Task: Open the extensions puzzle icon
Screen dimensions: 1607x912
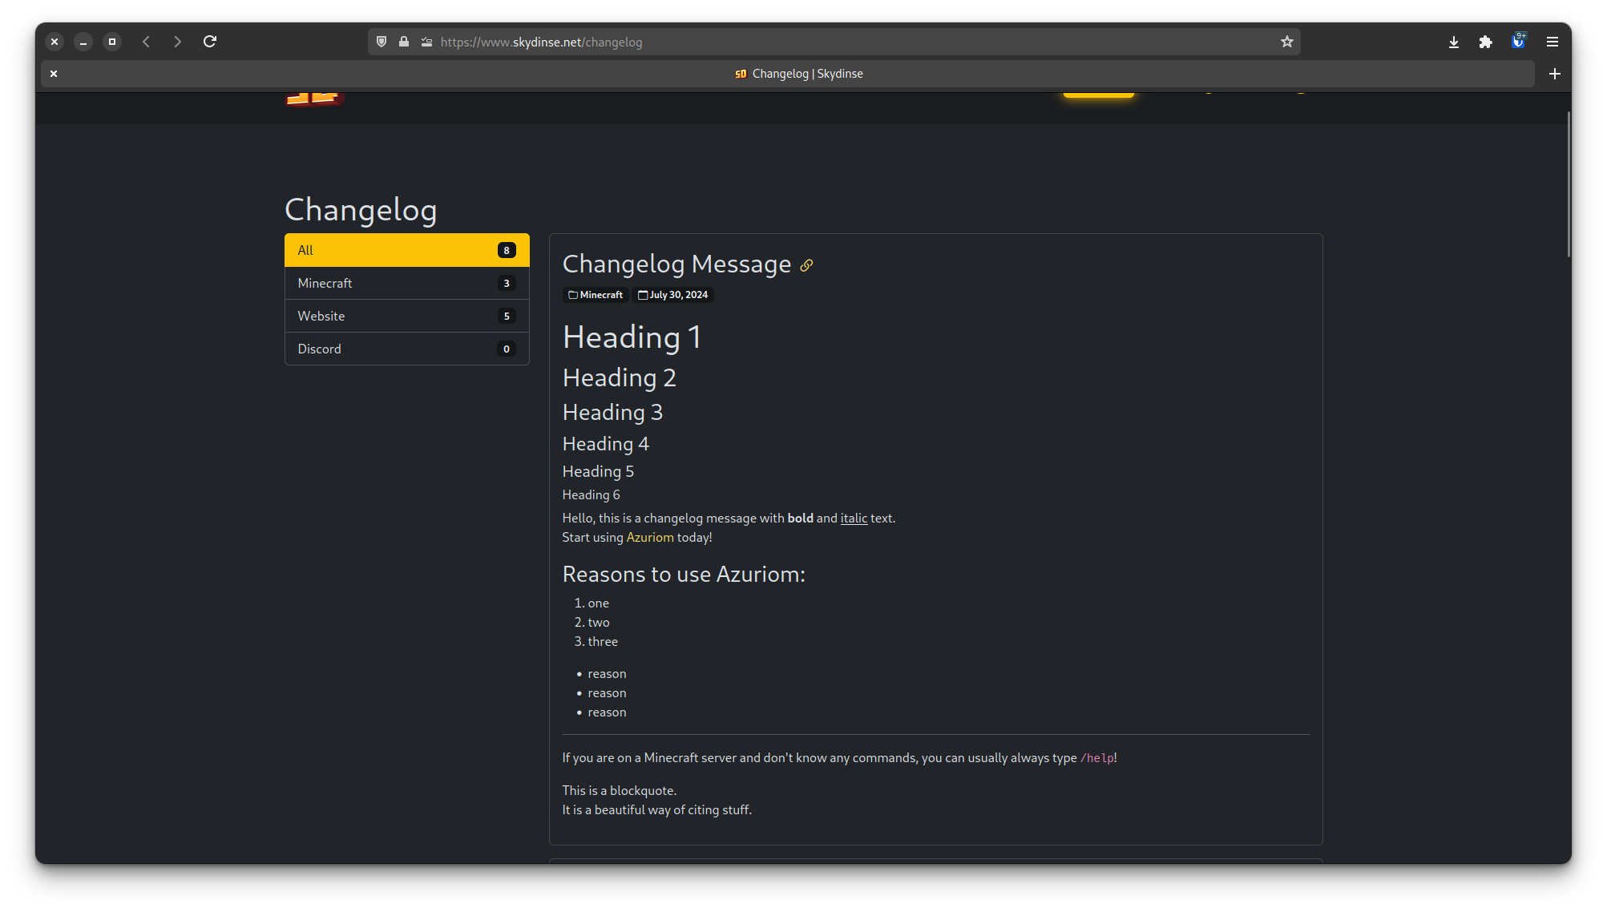Action: 1485,42
